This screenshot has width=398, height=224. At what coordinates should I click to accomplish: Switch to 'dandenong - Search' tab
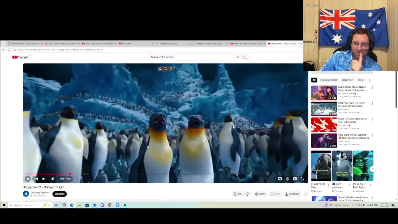point(173,44)
